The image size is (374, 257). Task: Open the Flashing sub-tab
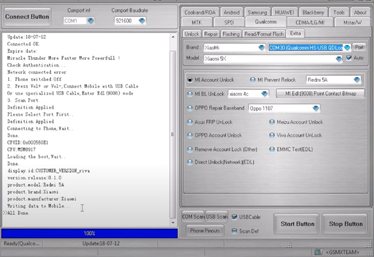point(231,34)
